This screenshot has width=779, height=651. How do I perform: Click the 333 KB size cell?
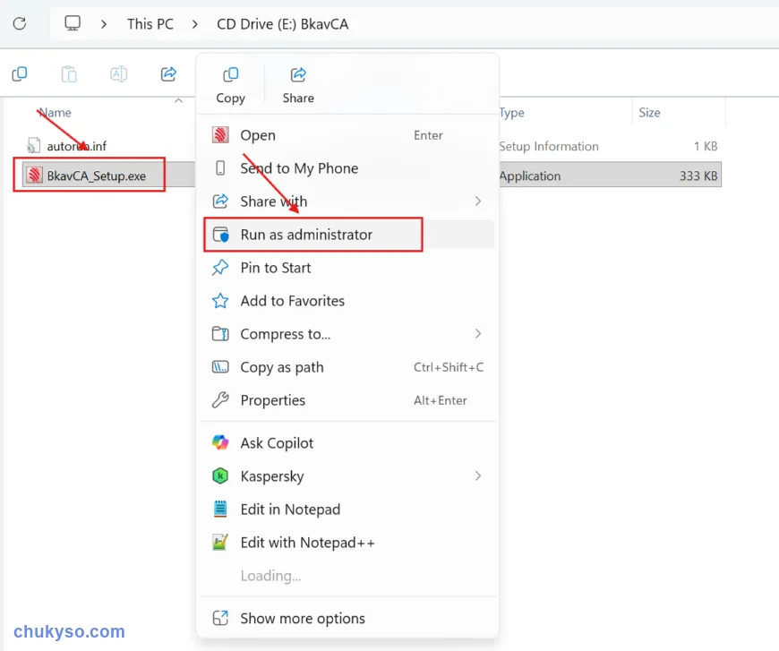click(x=698, y=176)
